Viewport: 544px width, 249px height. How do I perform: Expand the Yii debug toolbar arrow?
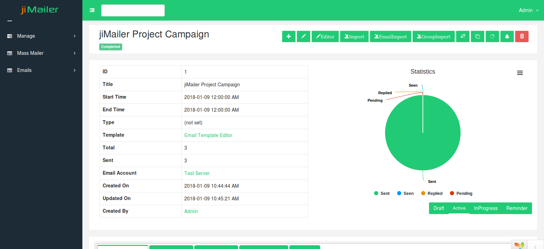click(x=535, y=247)
